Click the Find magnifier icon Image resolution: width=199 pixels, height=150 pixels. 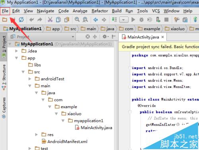[x=77, y=19]
